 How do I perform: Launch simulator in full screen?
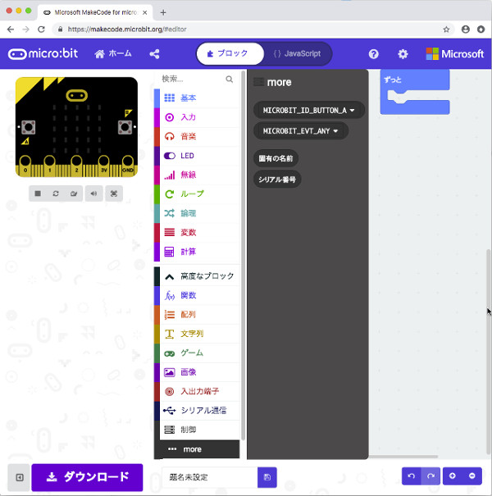click(114, 193)
